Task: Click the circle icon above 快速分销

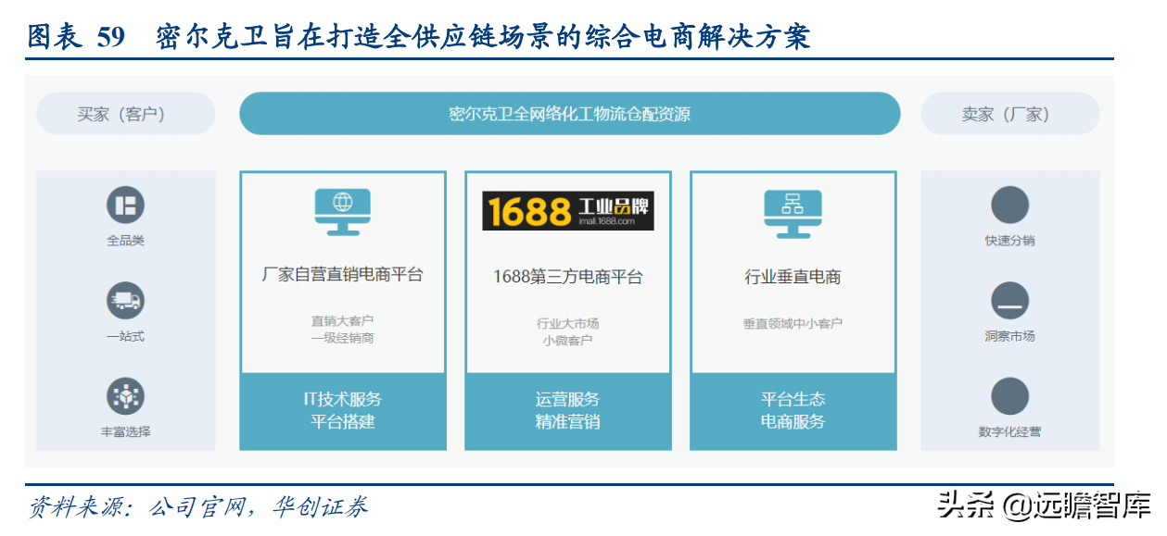Action: (1010, 205)
